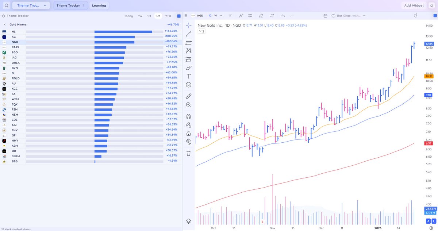Click the blue color square in Theme Tracker header
438x231 pixels.
179,16
